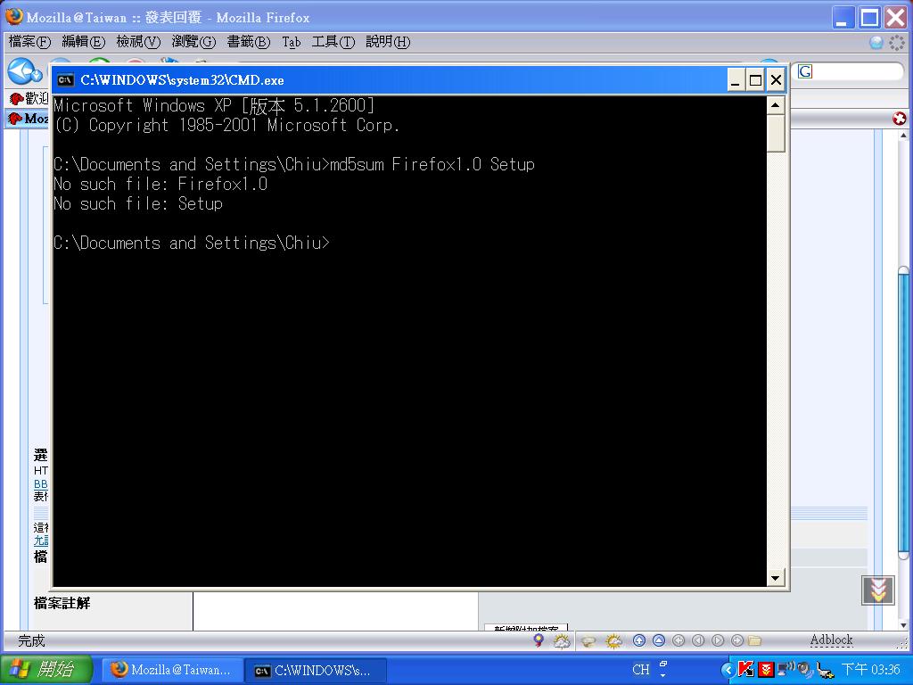Click cloudy weather icon left of divider

click(x=562, y=641)
